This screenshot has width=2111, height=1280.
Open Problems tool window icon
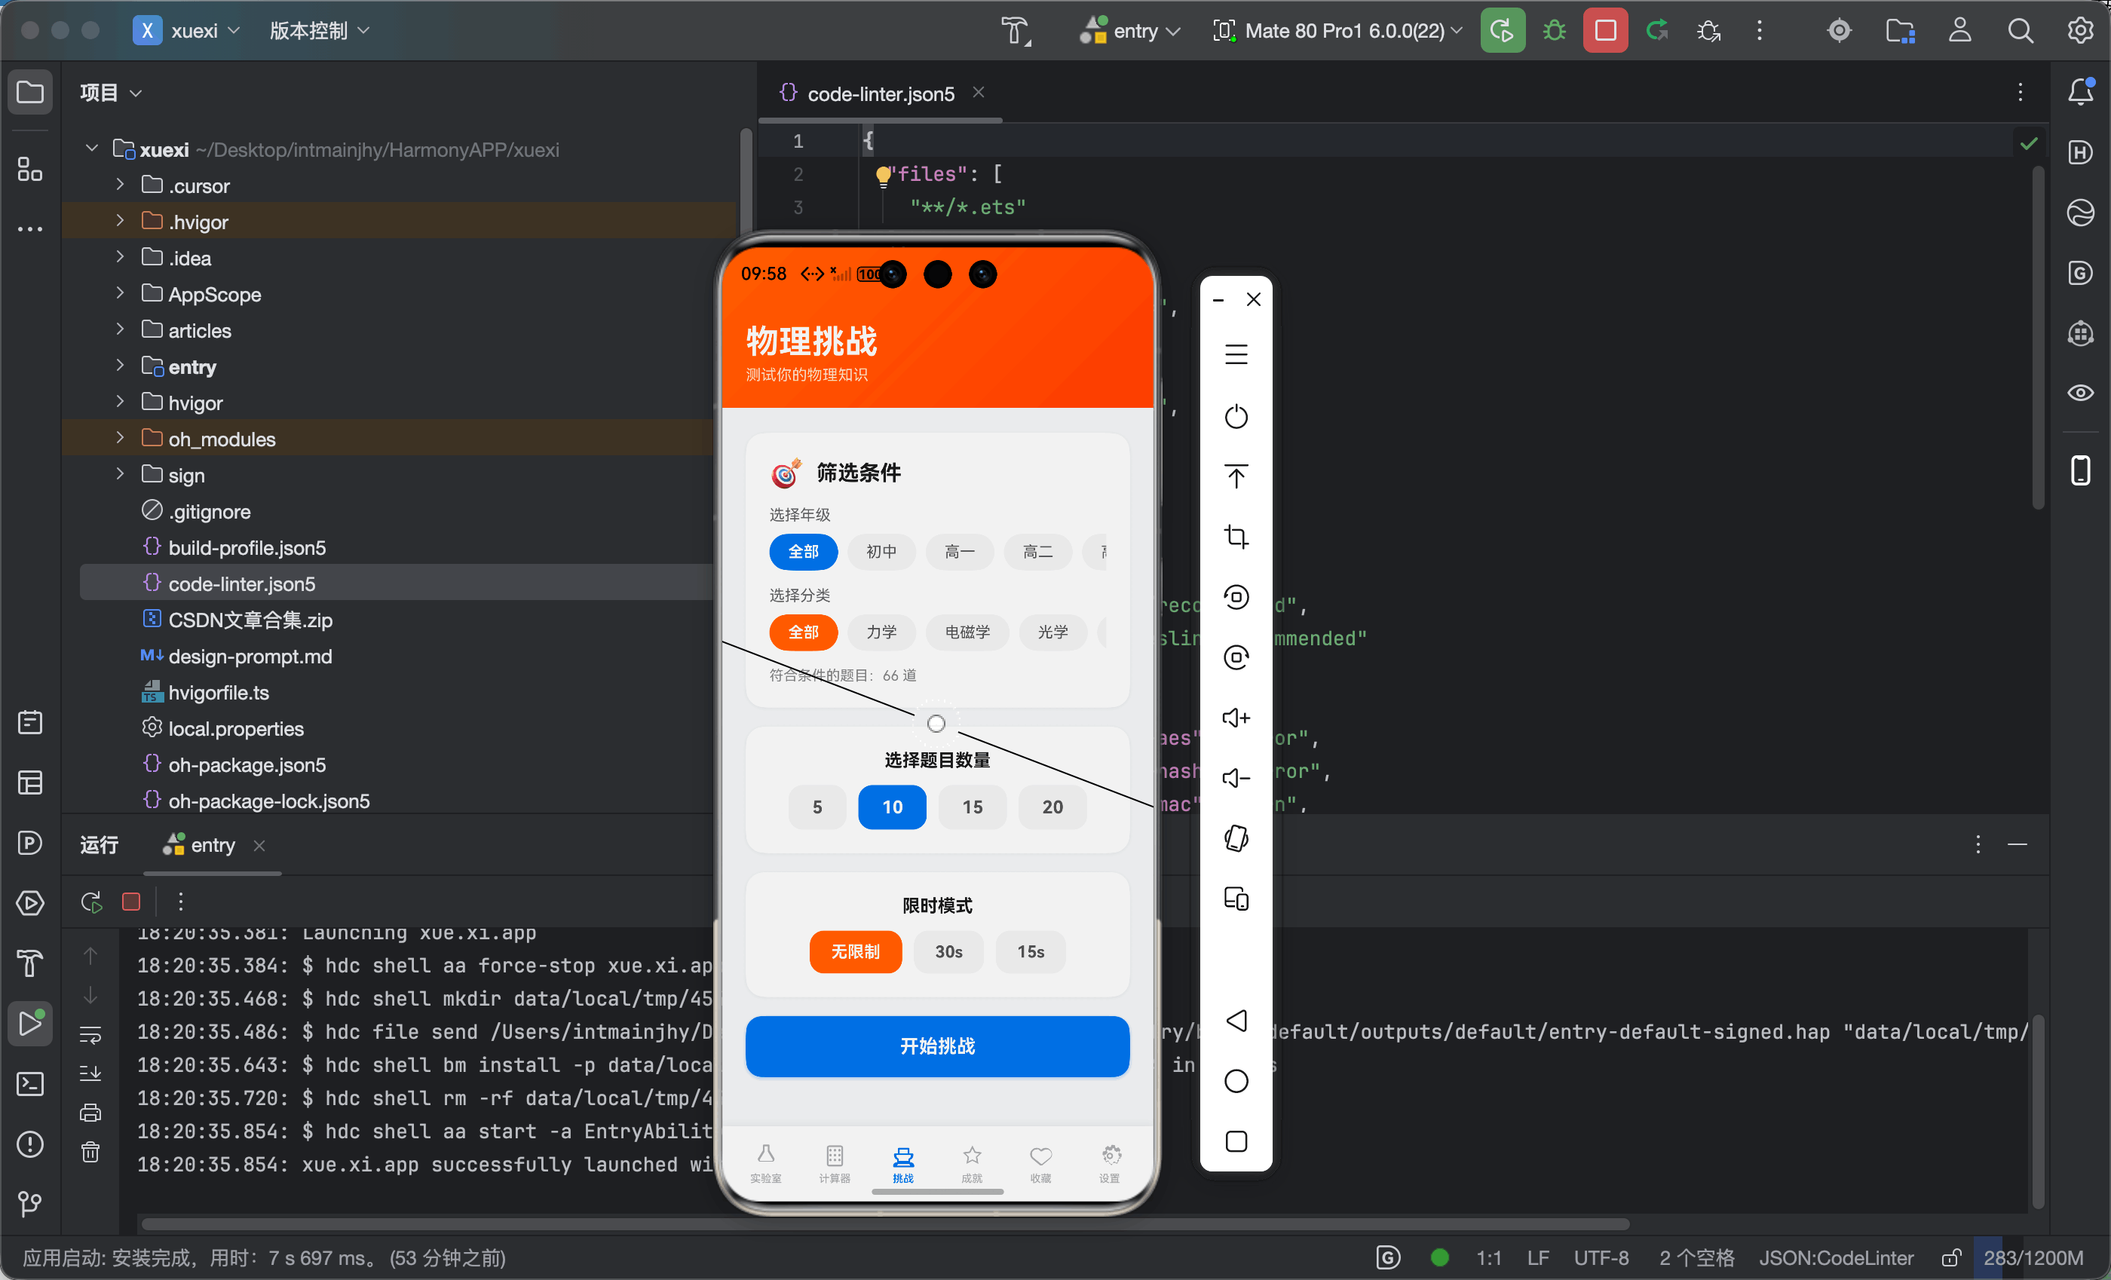30,1144
